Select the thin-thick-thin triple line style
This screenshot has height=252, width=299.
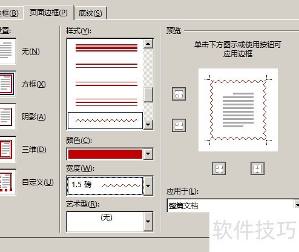[107, 102]
